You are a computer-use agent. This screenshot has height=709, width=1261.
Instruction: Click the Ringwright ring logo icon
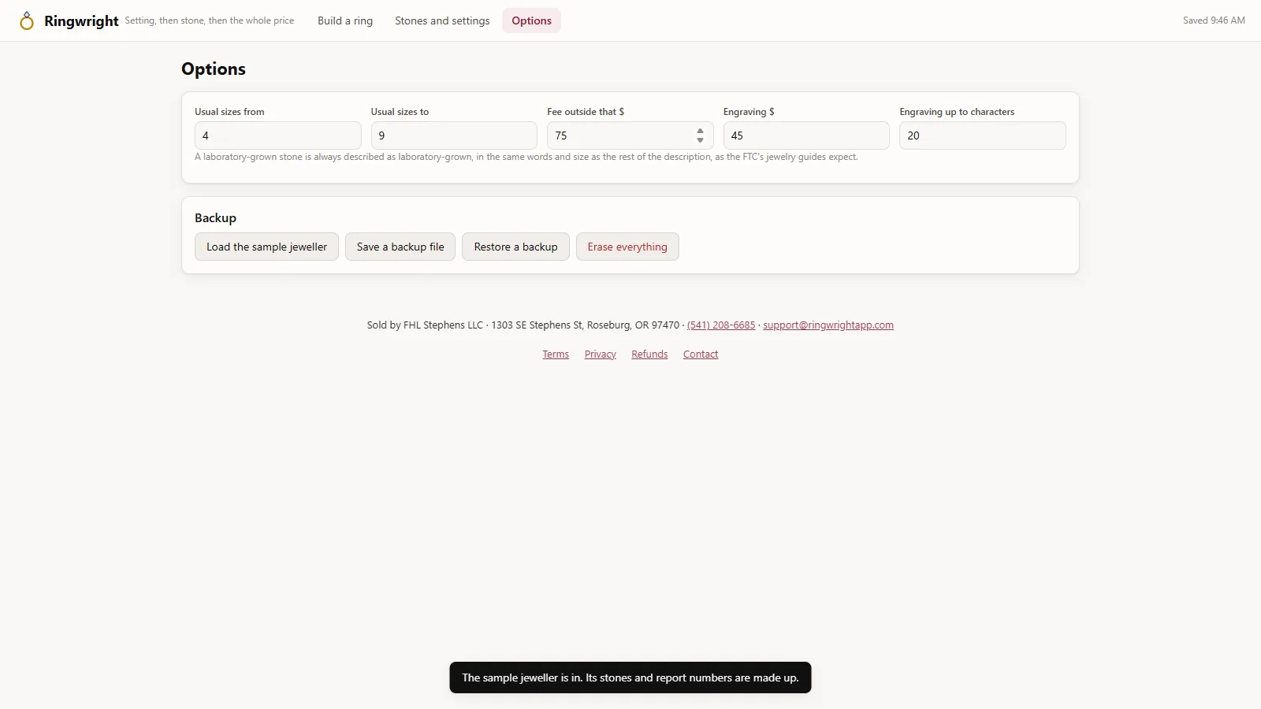click(x=27, y=21)
